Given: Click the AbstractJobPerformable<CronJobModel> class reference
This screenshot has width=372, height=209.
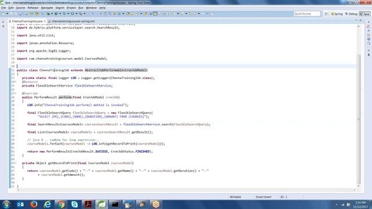Looking at the screenshot, I should click(x=116, y=70).
